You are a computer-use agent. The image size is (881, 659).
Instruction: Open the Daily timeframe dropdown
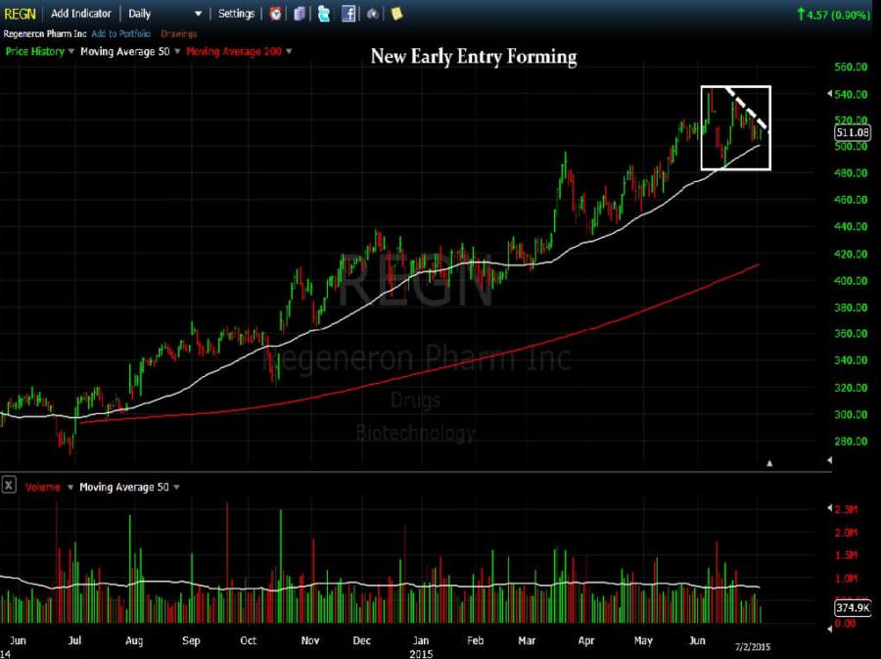point(165,14)
